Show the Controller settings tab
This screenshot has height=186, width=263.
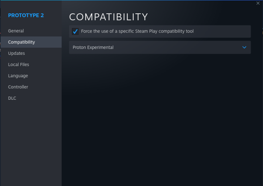pos(18,87)
